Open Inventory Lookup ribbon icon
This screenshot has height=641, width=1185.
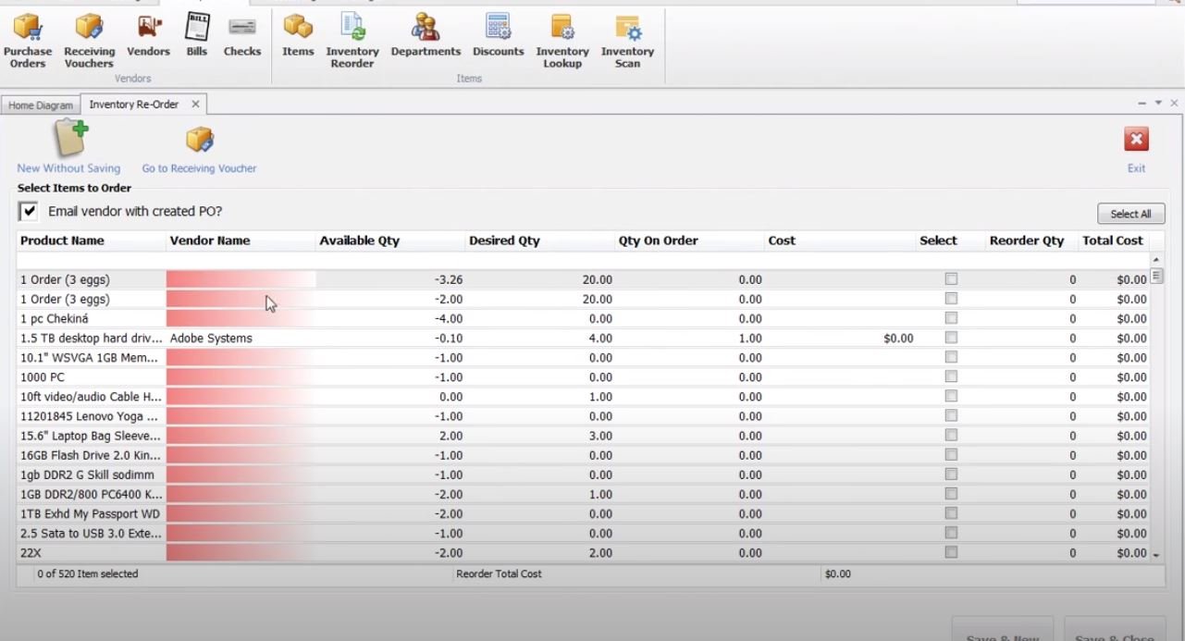[x=562, y=42]
